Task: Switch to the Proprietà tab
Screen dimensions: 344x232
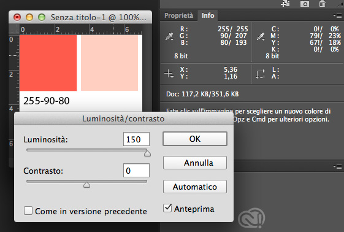Action: coord(178,15)
